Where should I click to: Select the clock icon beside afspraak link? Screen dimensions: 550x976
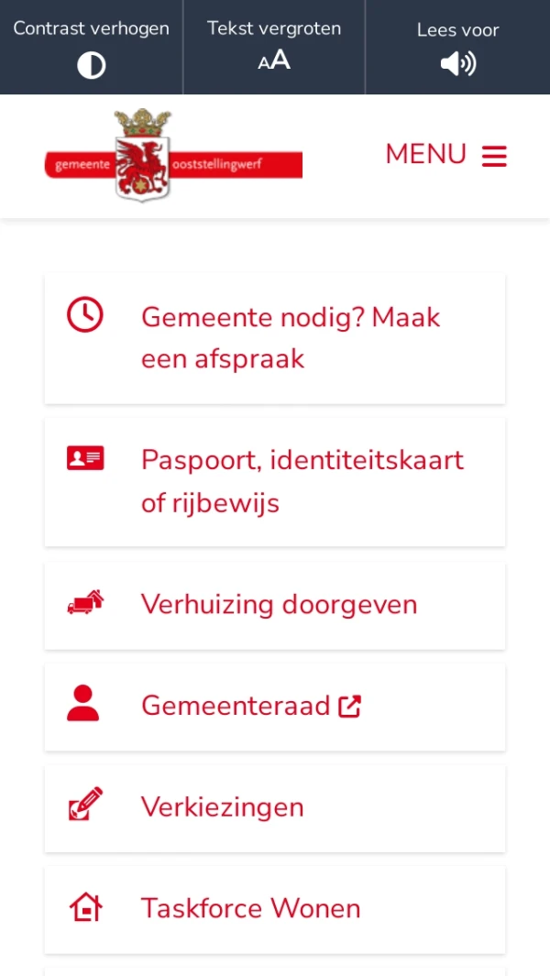[84, 314]
